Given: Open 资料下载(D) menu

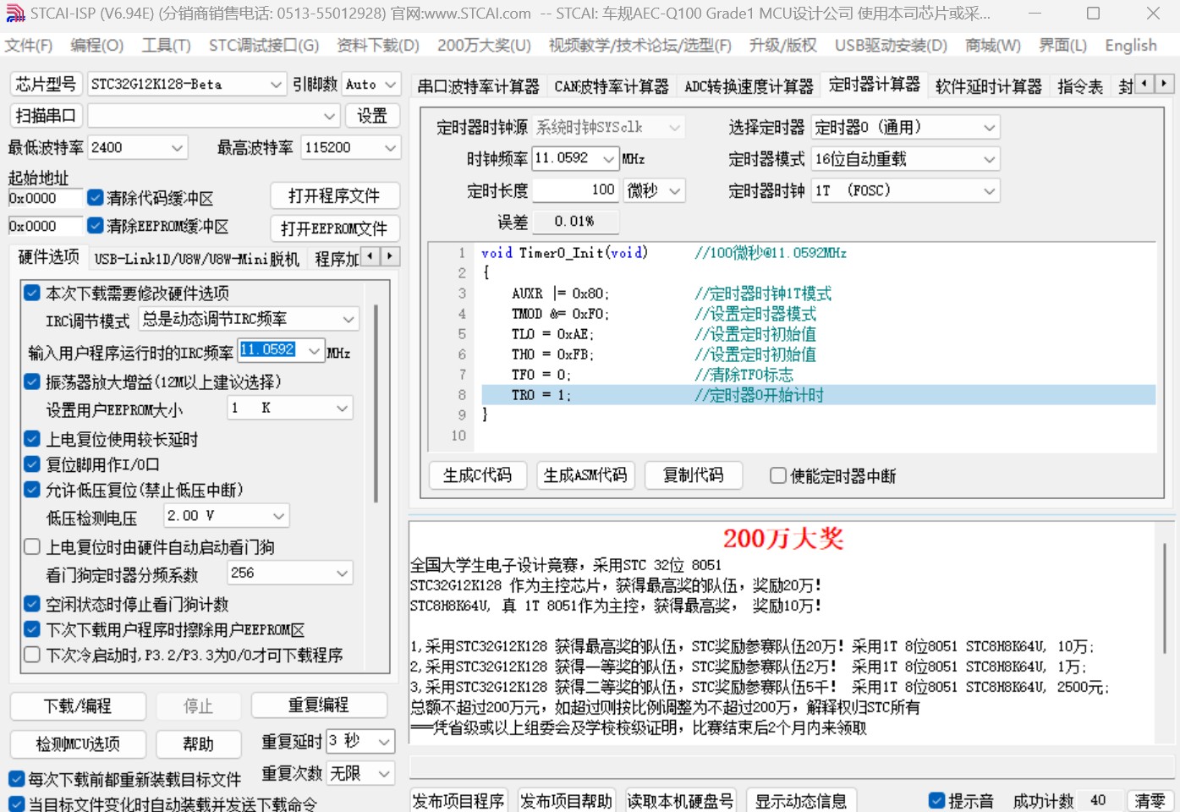Looking at the screenshot, I should [378, 46].
